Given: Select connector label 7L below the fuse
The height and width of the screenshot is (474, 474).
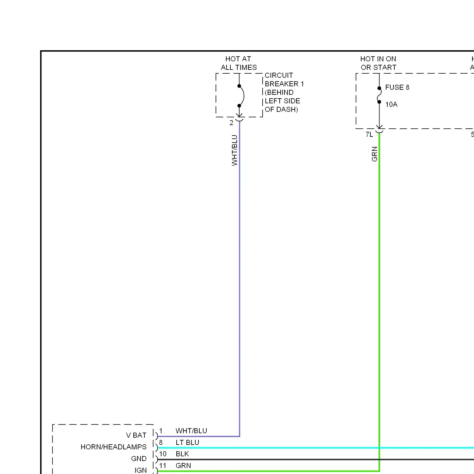Looking at the screenshot, I should coord(369,134).
